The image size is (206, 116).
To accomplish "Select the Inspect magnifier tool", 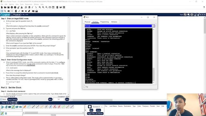I will [x=5, y=11].
